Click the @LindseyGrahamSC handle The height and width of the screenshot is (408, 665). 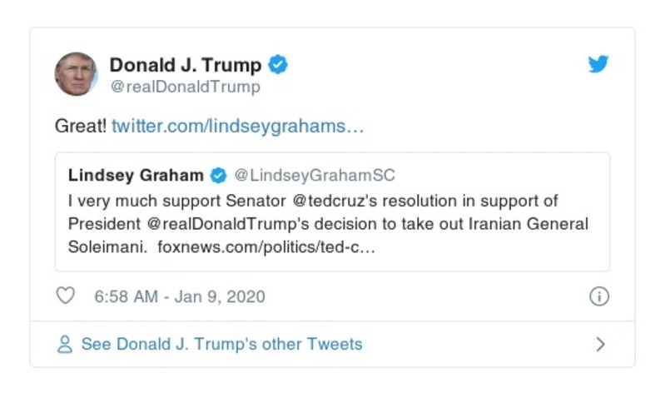[x=315, y=176]
